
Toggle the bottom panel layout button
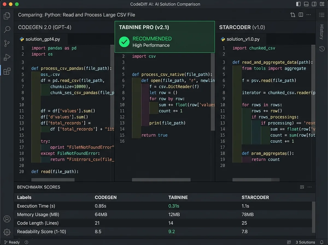point(306,4)
